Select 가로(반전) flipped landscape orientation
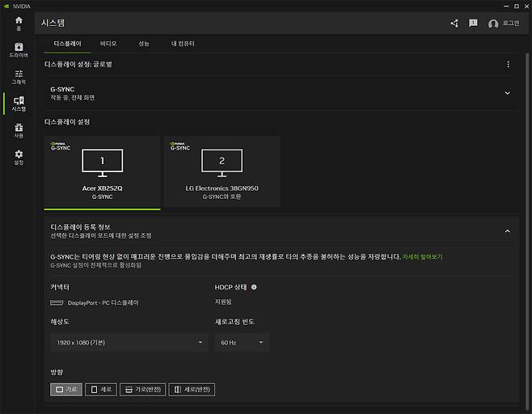Screen dimensions: 532x414 (142, 390)
